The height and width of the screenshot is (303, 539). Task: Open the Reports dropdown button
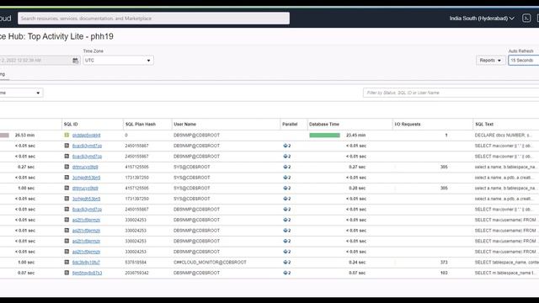pyautogui.click(x=490, y=61)
